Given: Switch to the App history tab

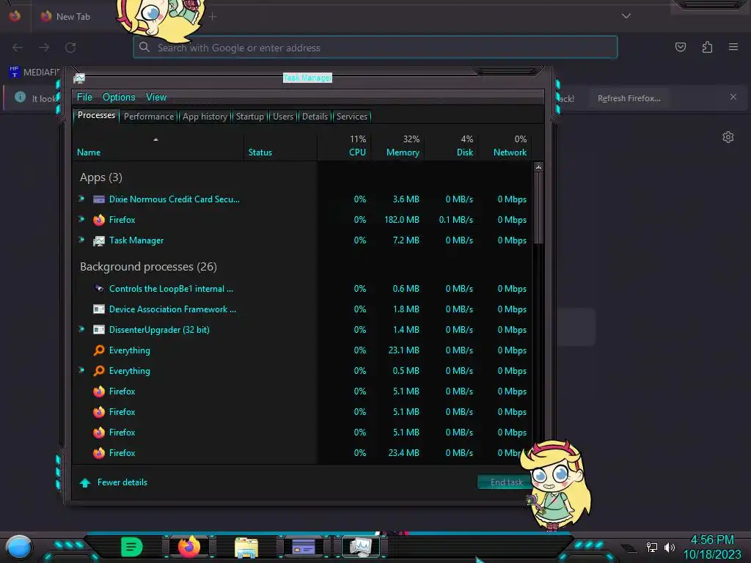Looking at the screenshot, I should pos(205,117).
